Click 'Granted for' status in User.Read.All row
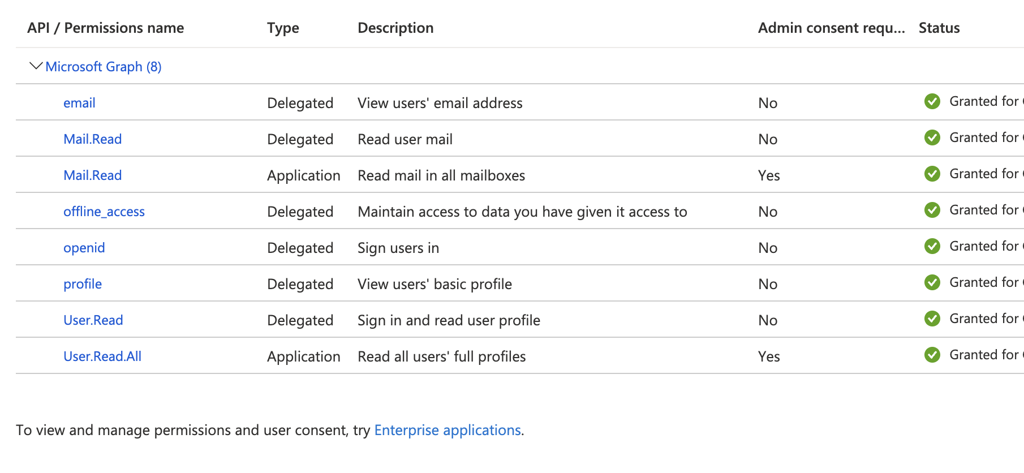 click(x=986, y=355)
